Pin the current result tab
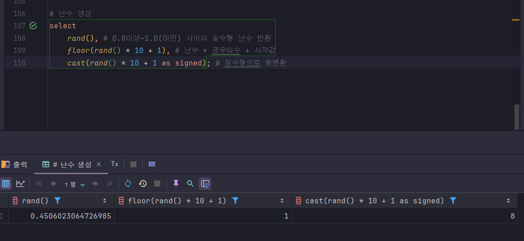This screenshot has height=241, width=524. pyautogui.click(x=176, y=183)
